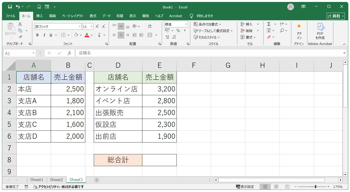Switch to Page Layout view in status bar
The width and height of the screenshot is (350, 192).
coord(276,187)
